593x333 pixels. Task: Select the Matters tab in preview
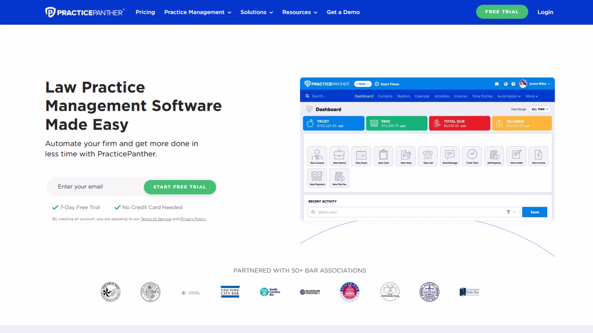pyautogui.click(x=404, y=96)
